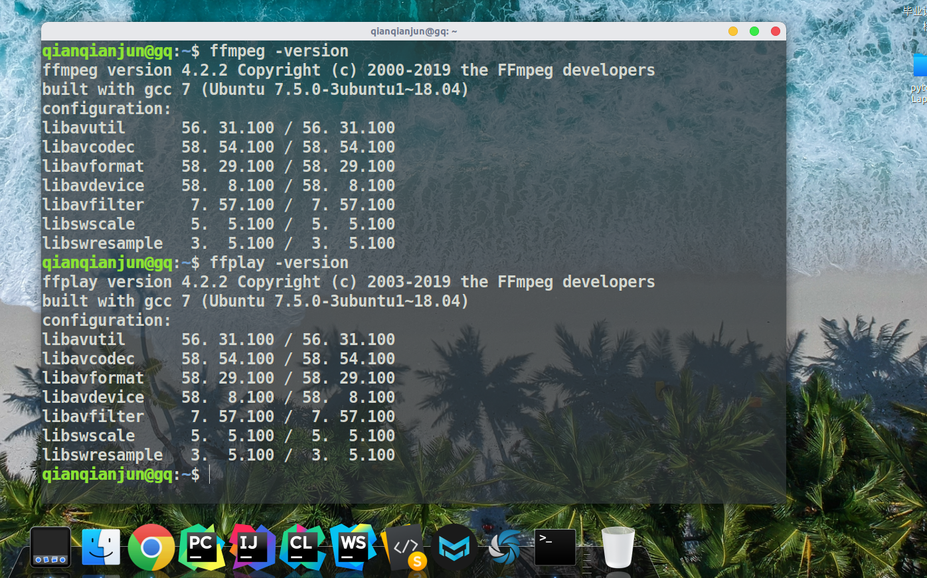Minimize the terminal with the yellow button
This screenshot has width=927, height=578.
coord(732,31)
